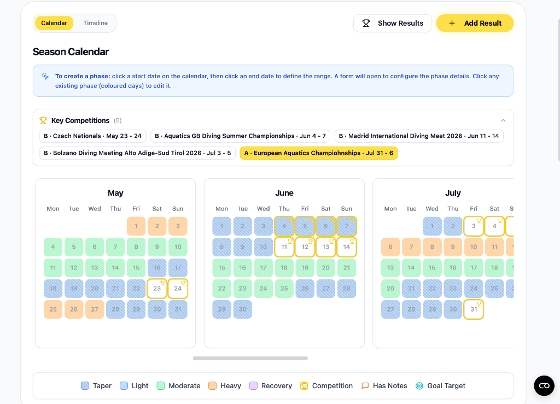Click June 18 moderate day

click(x=284, y=268)
